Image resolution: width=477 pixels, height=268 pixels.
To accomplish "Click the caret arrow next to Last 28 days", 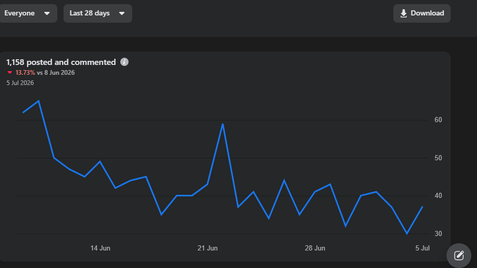I will coord(122,13).
